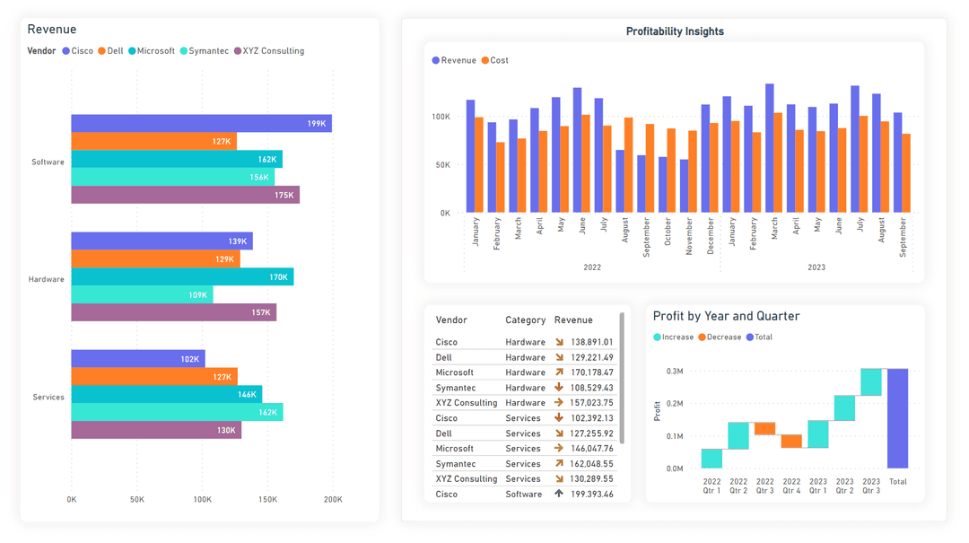Sort table by Revenue column header
Screen dimensions: 969x543
click(x=573, y=320)
